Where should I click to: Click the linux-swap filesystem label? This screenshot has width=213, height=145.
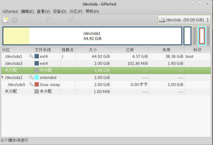point(50,85)
